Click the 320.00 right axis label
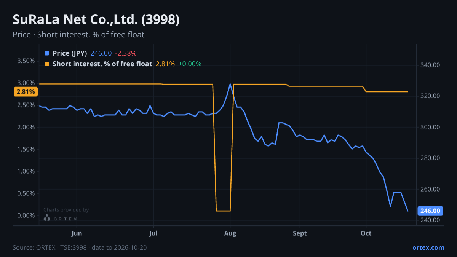This screenshot has width=457, height=257. [431, 96]
